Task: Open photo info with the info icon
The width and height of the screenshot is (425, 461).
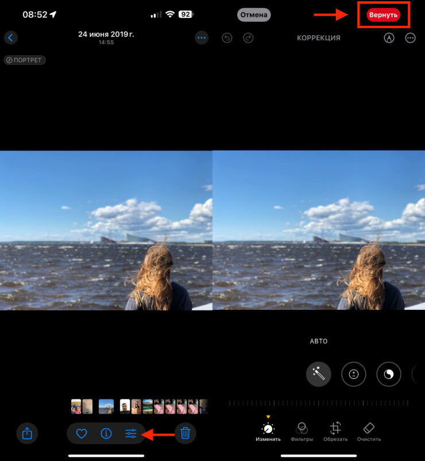Action: [x=106, y=433]
